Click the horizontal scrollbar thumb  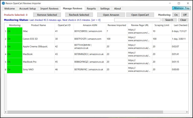click(x=85, y=112)
